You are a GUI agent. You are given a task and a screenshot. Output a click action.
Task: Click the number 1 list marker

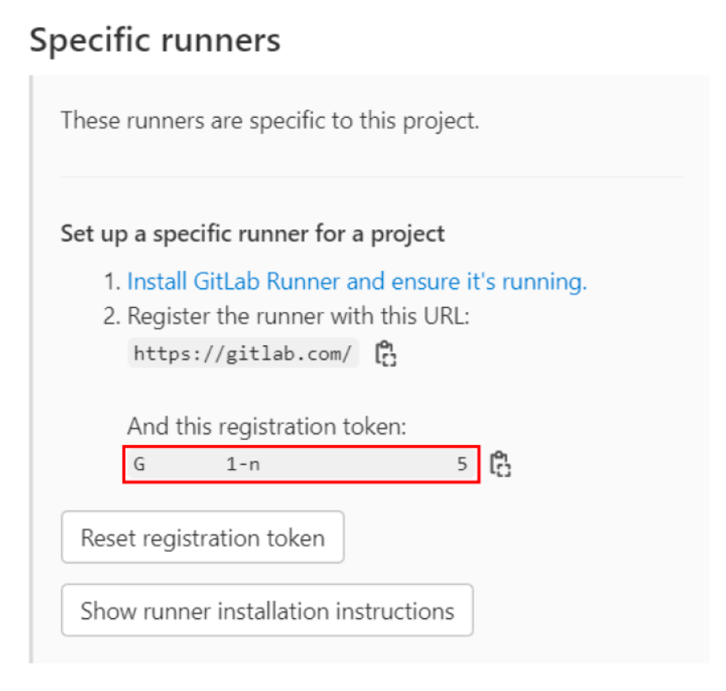[113, 283]
